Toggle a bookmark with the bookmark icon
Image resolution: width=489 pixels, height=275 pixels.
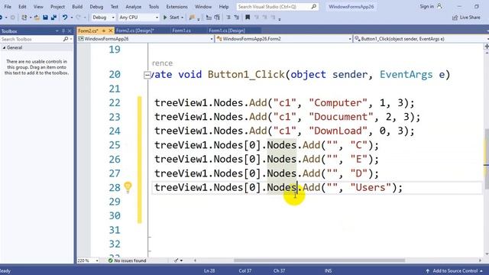click(x=248, y=18)
